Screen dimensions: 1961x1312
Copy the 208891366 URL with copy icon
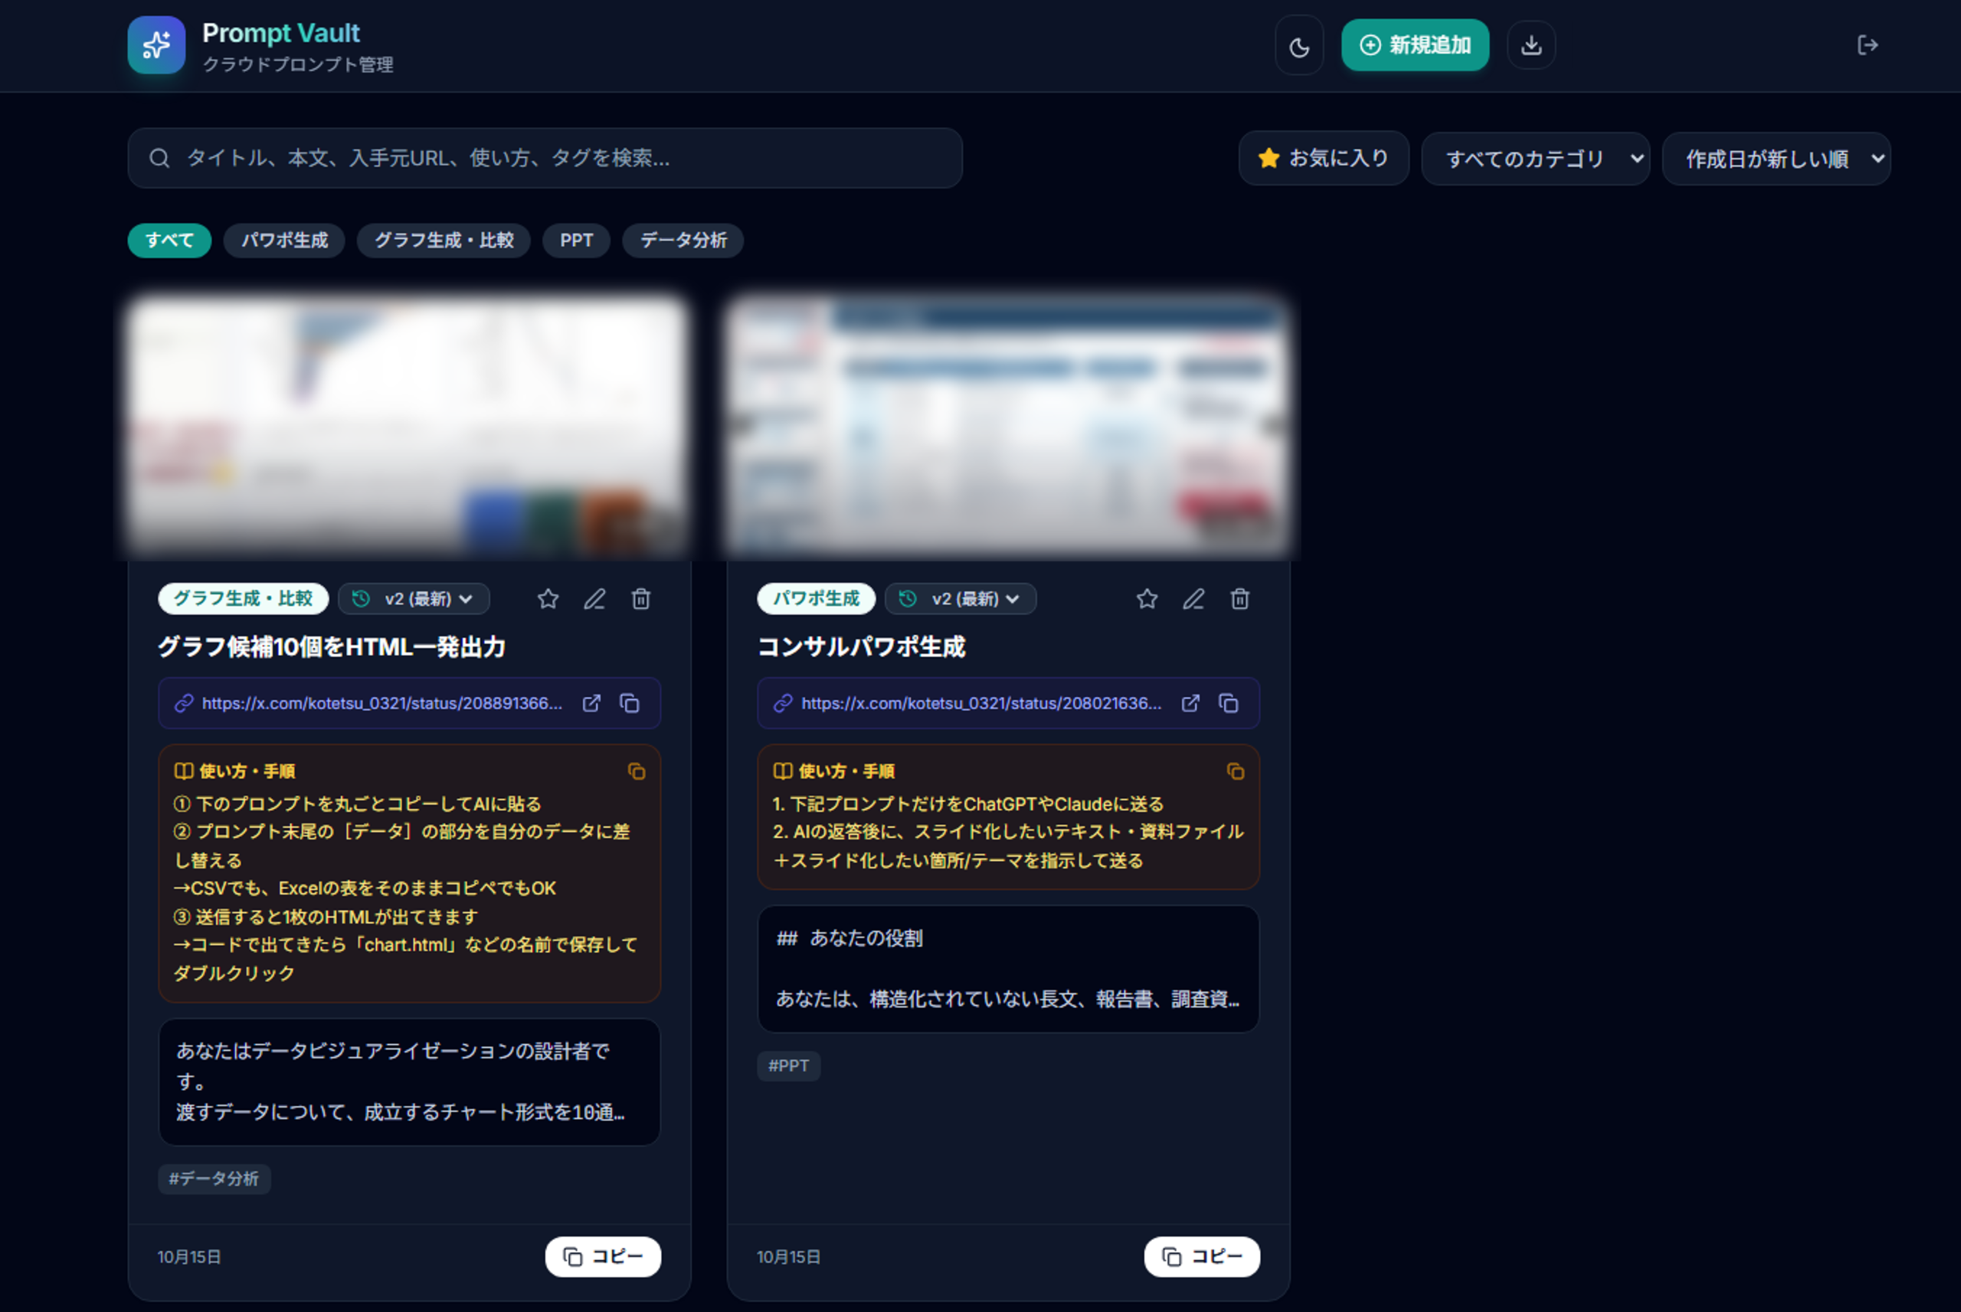click(x=630, y=704)
